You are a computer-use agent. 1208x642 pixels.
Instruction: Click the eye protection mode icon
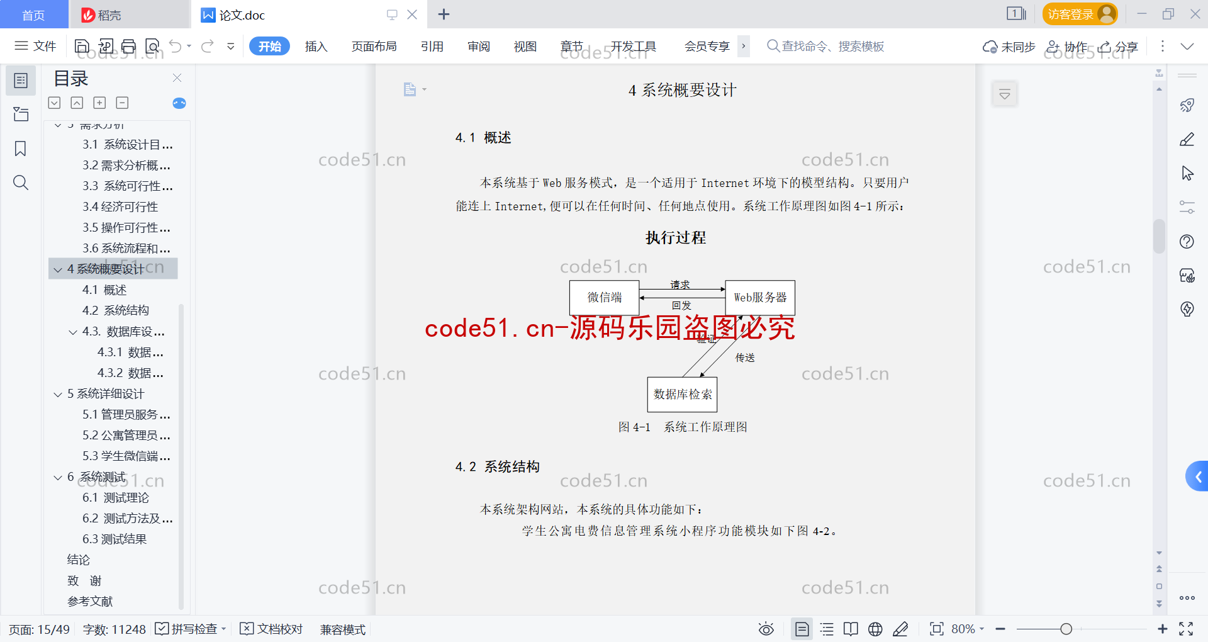(766, 629)
